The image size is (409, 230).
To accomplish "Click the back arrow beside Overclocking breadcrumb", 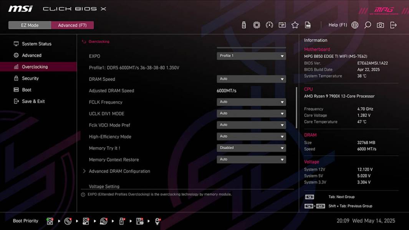I will point(84,42).
